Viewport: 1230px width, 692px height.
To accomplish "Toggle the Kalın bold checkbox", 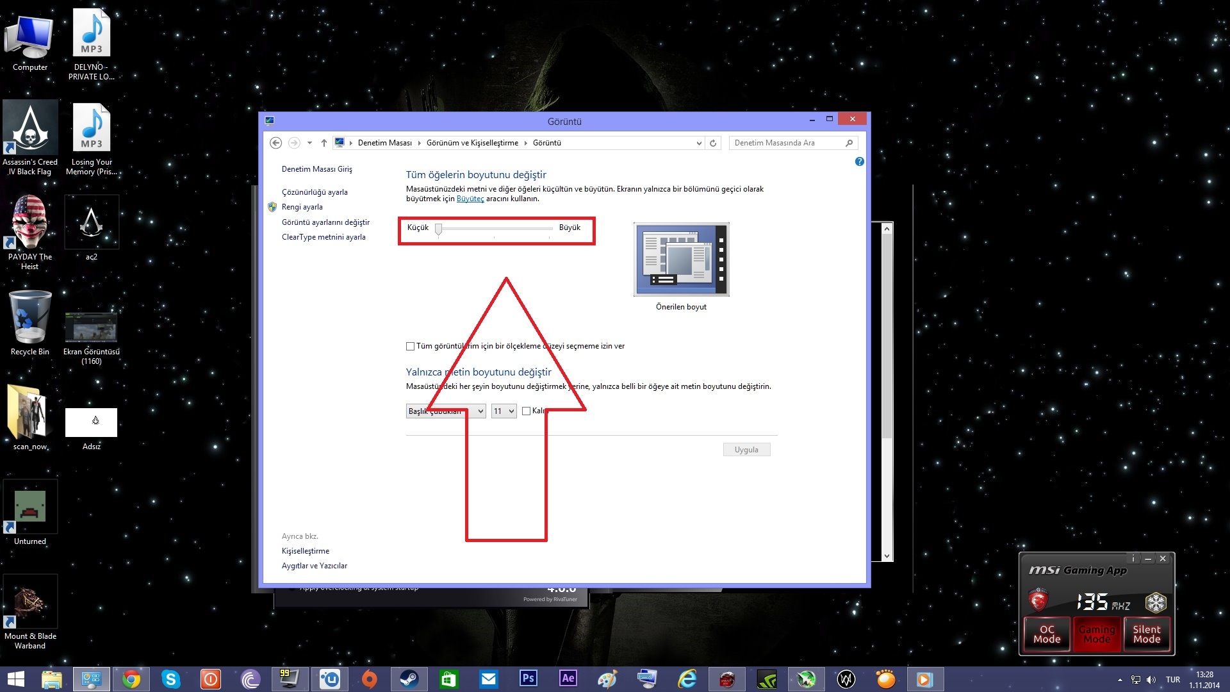I will pyautogui.click(x=526, y=411).
